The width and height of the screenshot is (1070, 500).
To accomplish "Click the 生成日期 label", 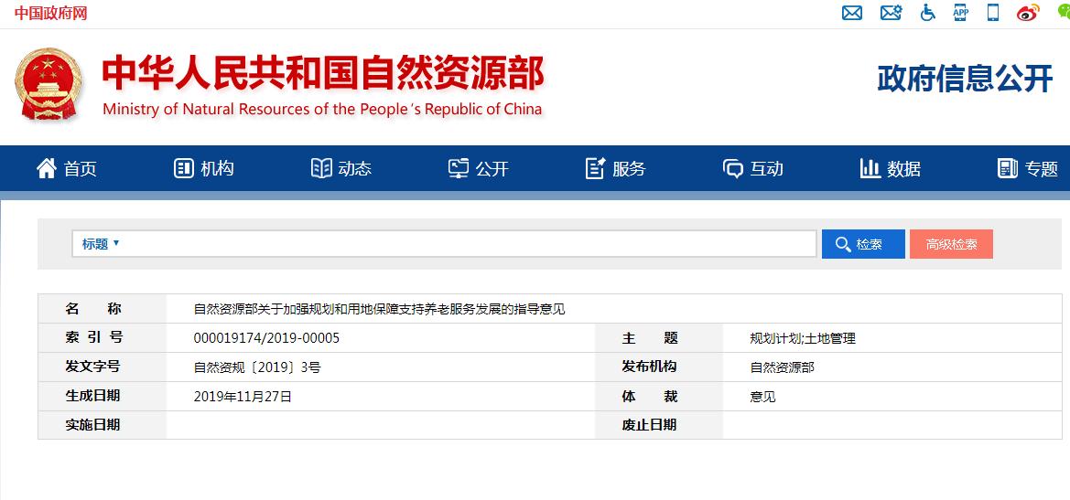I will (92, 396).
